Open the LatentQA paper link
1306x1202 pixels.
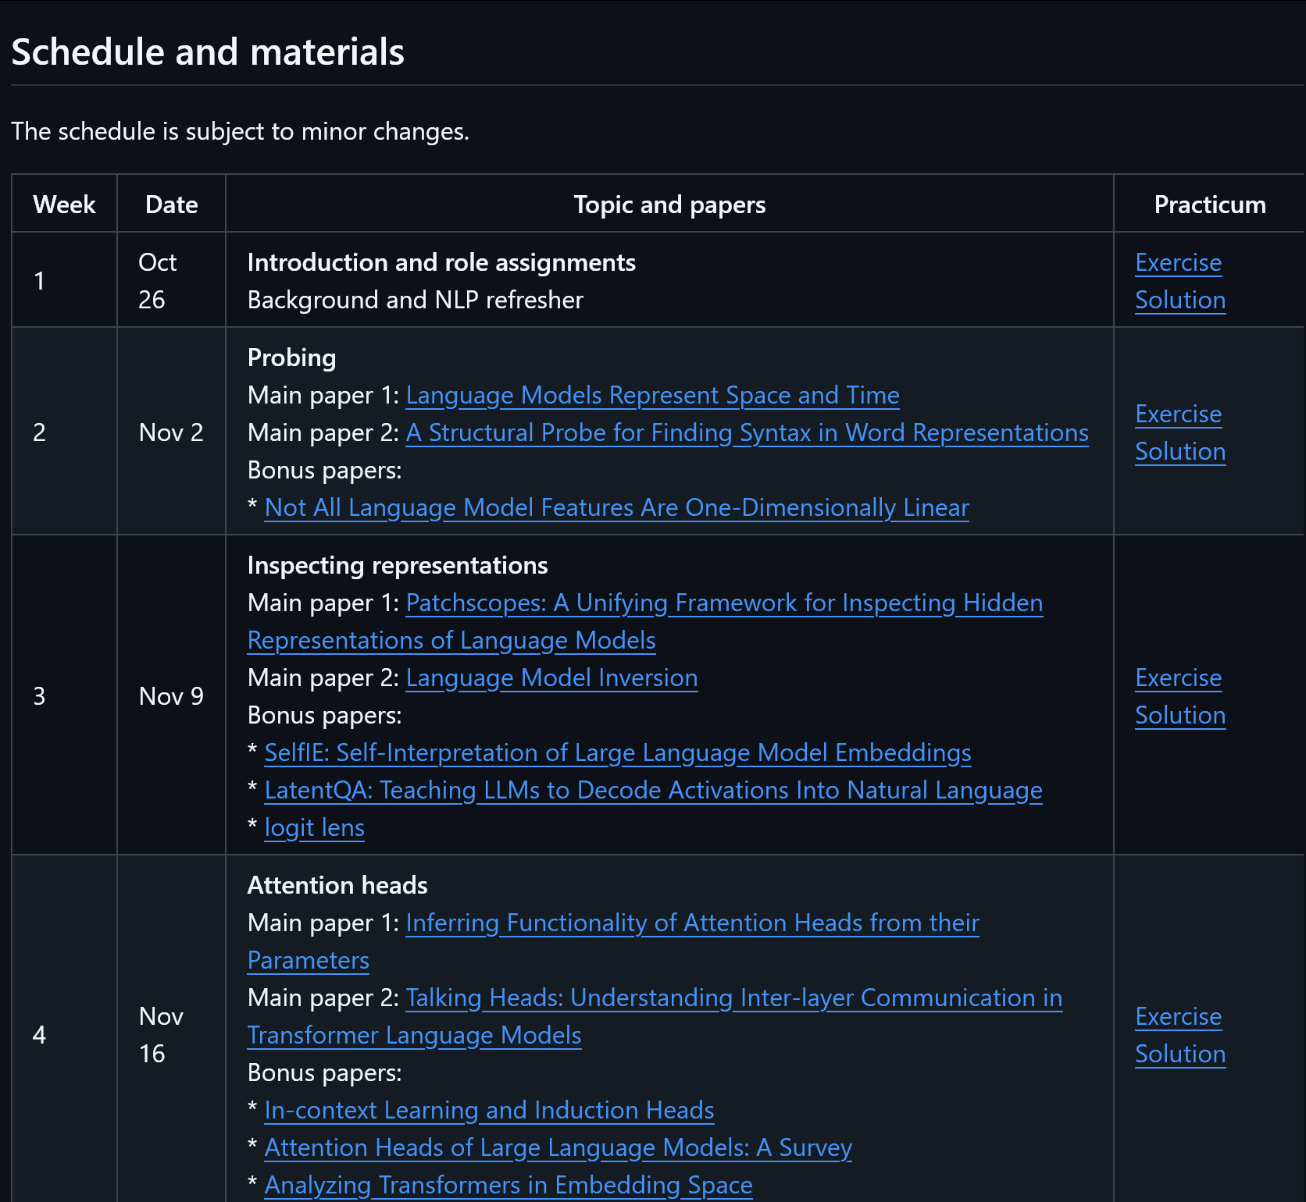point(653,791)
